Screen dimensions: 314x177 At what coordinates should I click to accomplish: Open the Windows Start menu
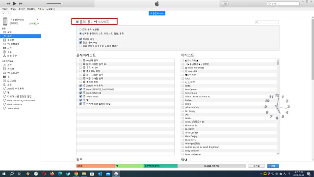(x=4, y=174)
